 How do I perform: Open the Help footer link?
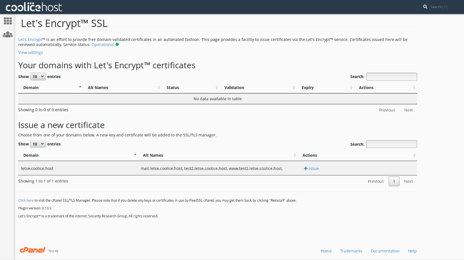(413, 251)
